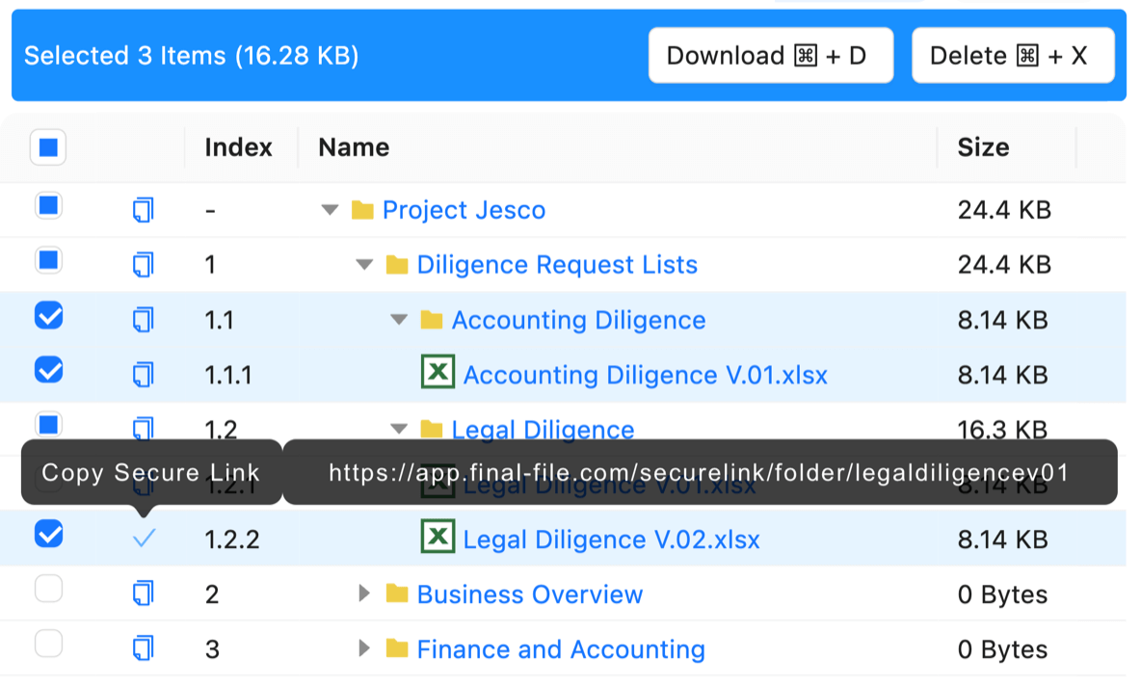The width and height of the screenshot is (1141, 684).
Task: Copy secure link for Finance and Accounting
Action: pyautogui.click(x=143, y=648)
